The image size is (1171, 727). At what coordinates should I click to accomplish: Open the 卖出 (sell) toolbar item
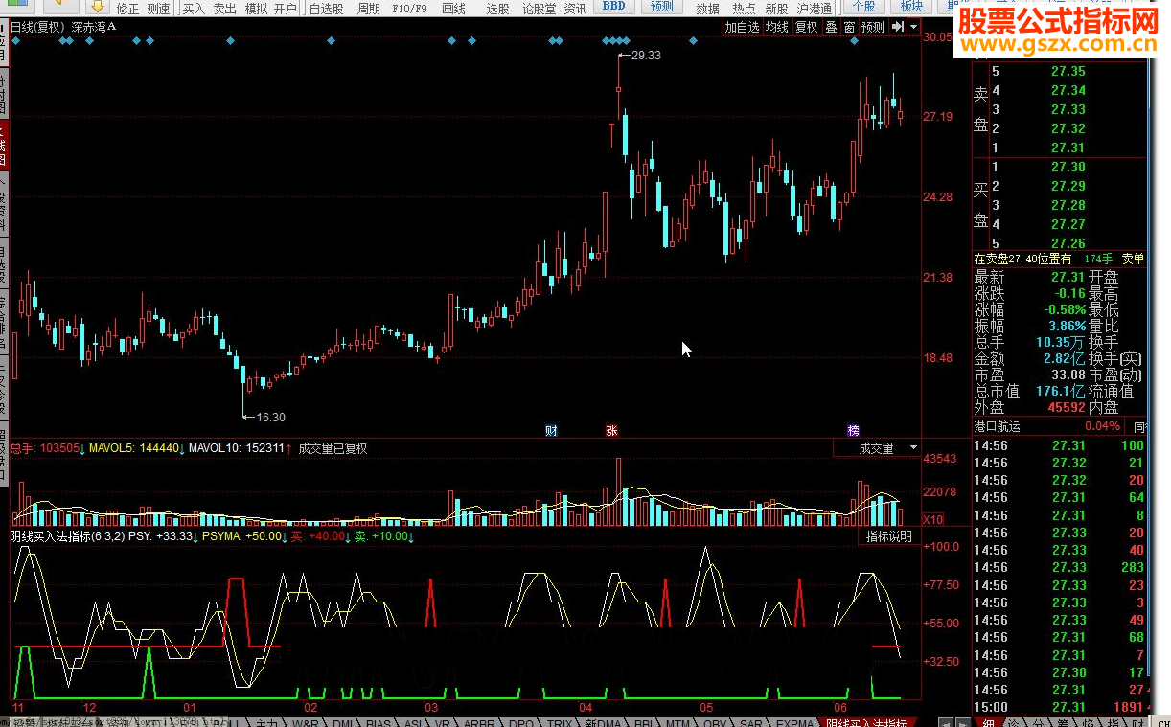point(224,9)
